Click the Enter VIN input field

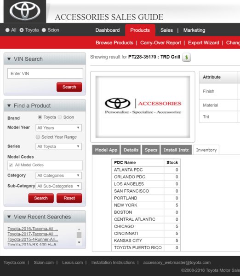click(45, 73)
